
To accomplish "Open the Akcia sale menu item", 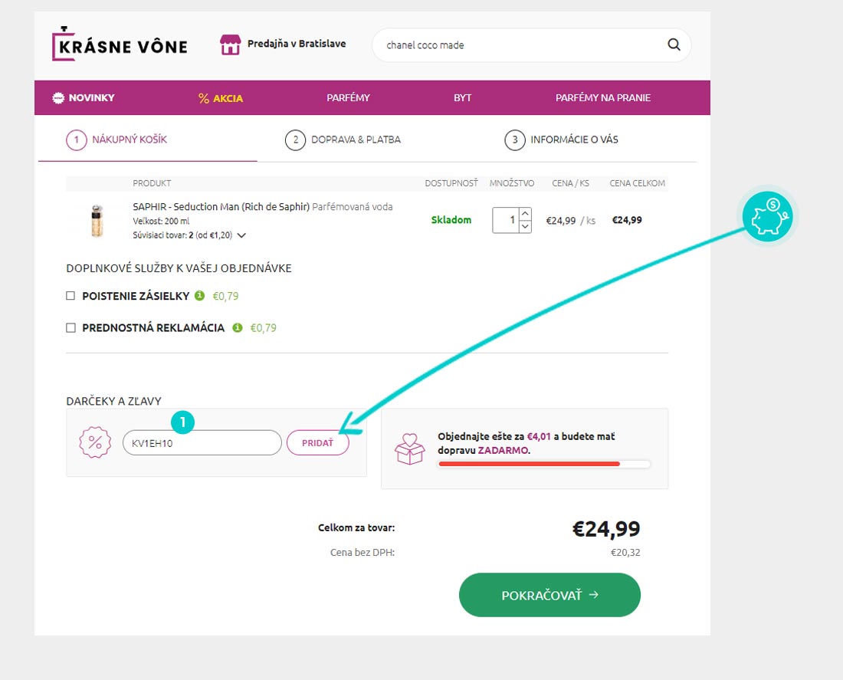I will pos(221,98).
